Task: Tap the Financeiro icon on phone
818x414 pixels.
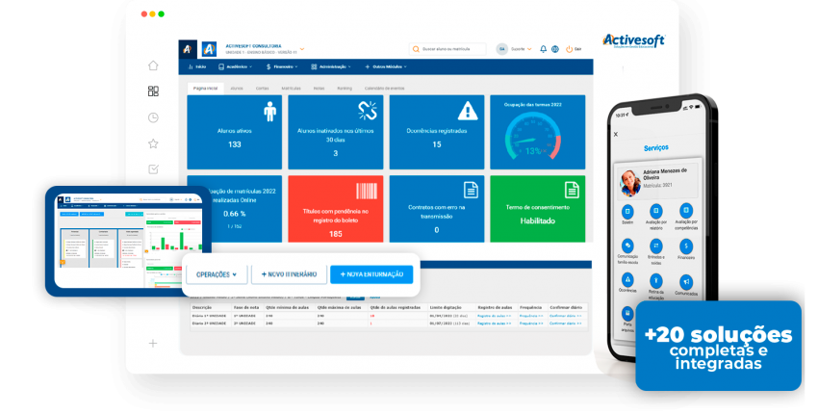Action: (686, 246)
